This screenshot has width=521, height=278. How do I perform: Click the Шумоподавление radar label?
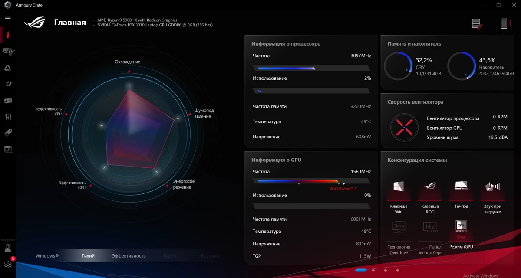coord(204,113)
